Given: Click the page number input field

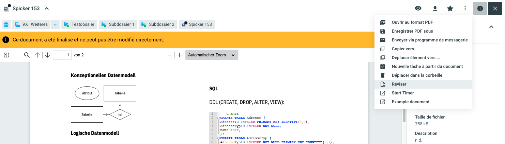Looking at the screenshot, I should pos(62,55).
